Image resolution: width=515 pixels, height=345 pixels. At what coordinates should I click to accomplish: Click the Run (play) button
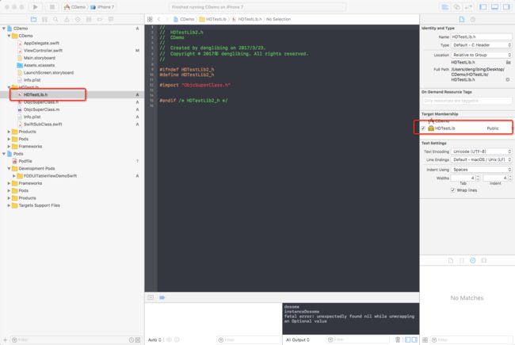(x=35, y=7)
